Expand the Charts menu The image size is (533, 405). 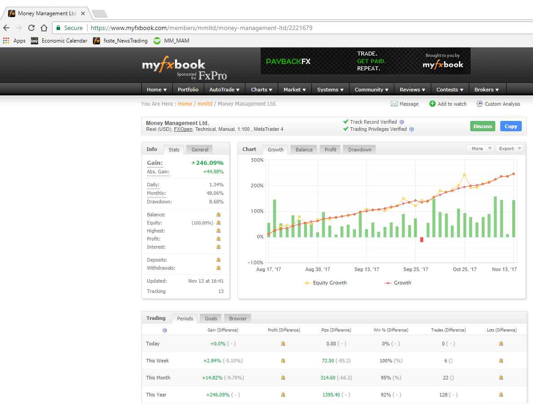pyautogui.click(x=262, y=90)
